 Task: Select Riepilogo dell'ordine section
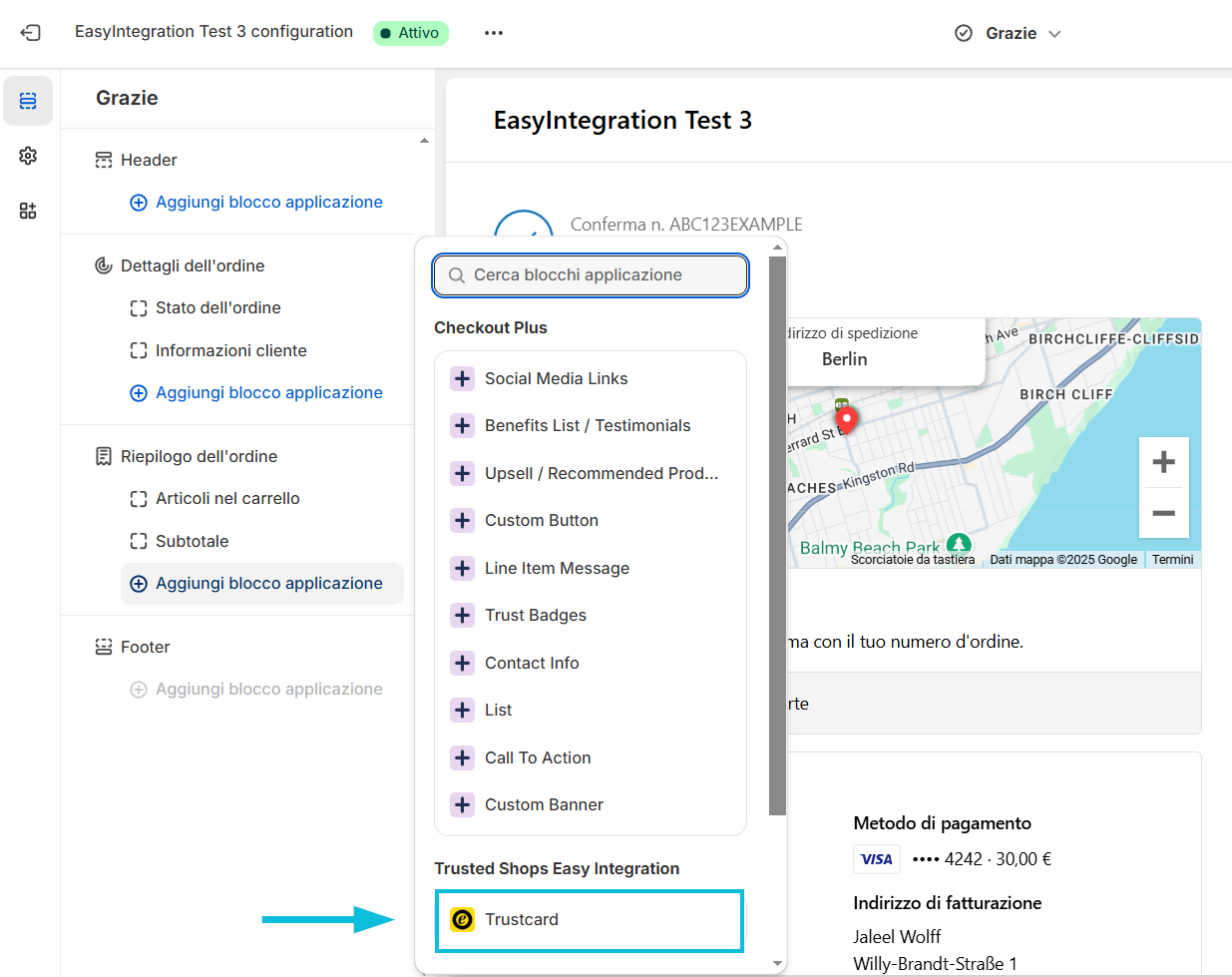coord(199,456)
